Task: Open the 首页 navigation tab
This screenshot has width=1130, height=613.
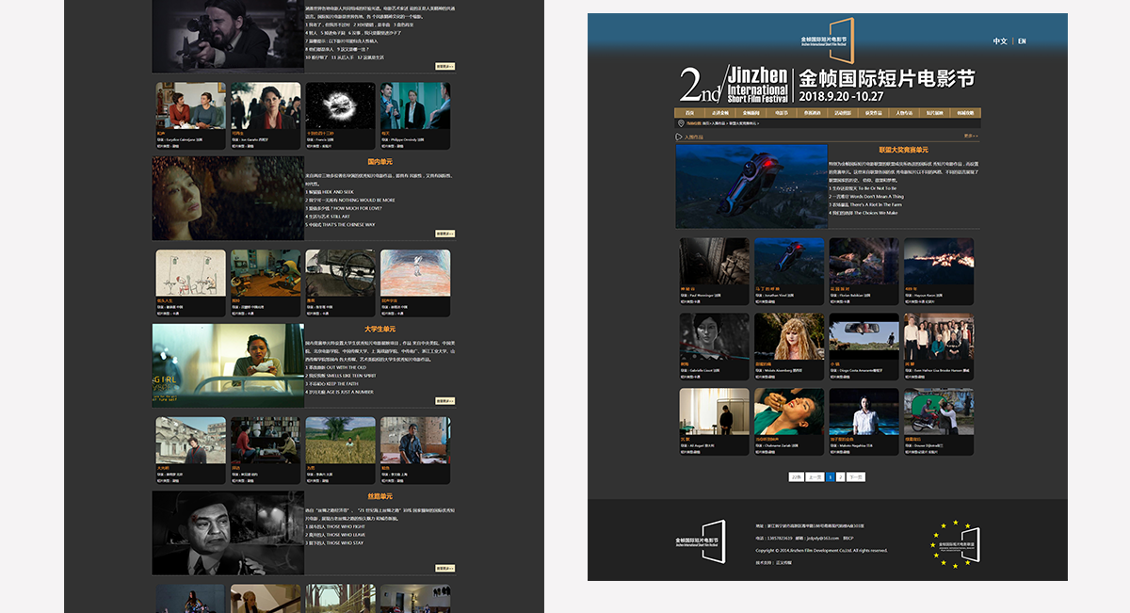Action: [x=690, y=113]
